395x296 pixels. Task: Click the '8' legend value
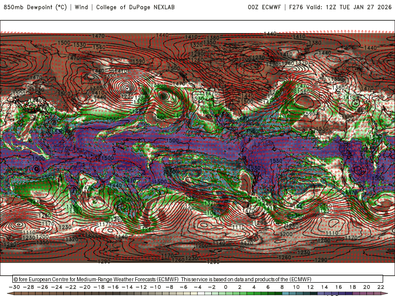pyautogui.click(x=282, y=287)
